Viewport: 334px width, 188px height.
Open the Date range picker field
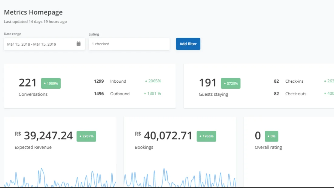pyautogui.click(x=44, y=44)
